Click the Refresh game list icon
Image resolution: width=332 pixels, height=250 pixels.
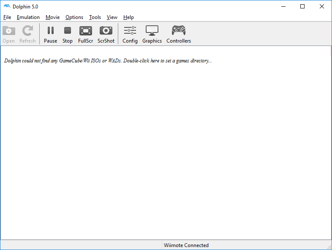(x=28, y=31)
